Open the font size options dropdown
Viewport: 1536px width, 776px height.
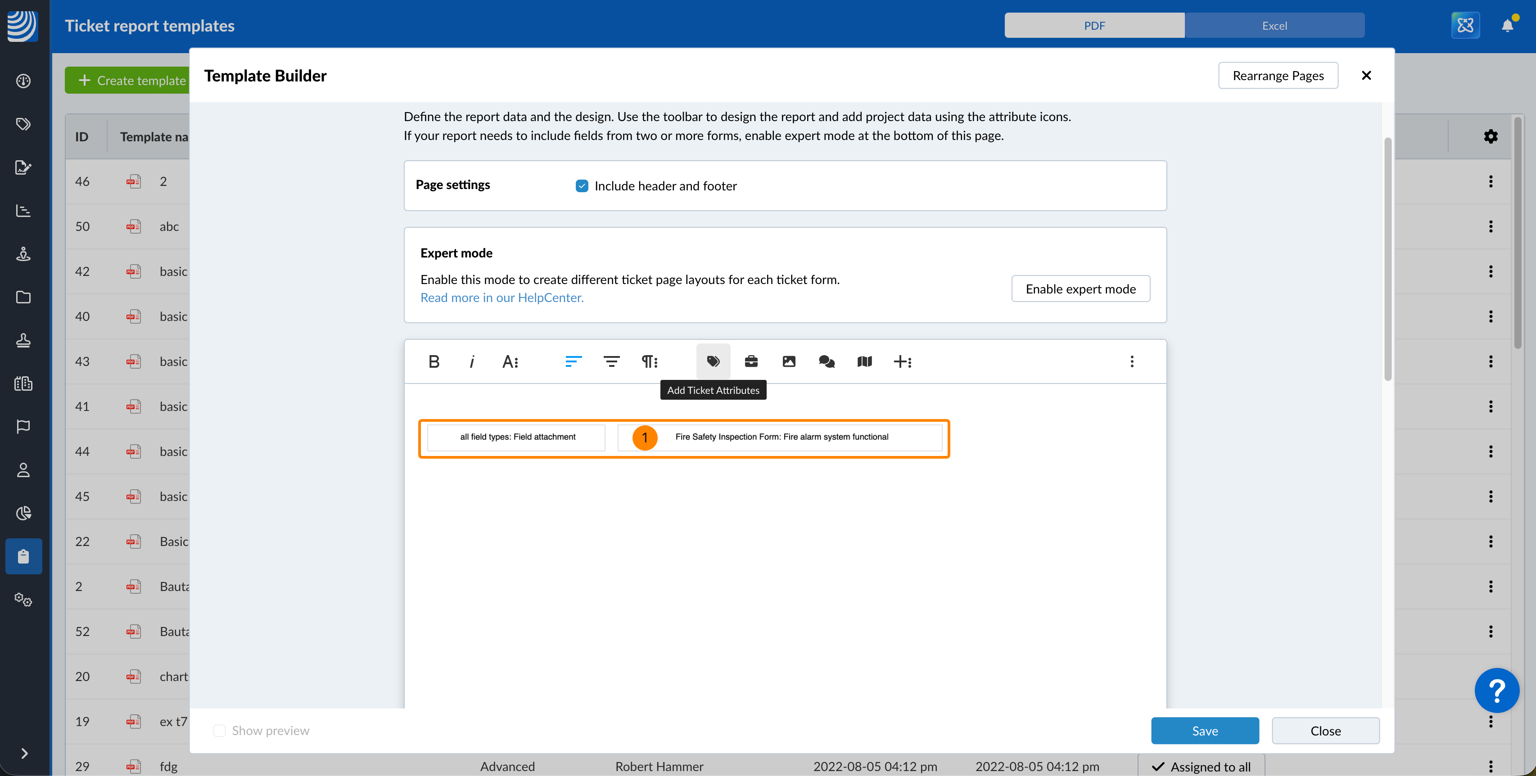pos(510,361)
